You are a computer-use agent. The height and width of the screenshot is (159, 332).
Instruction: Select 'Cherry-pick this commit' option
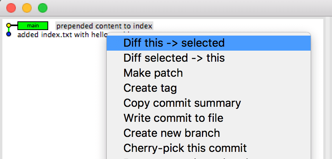185,148
